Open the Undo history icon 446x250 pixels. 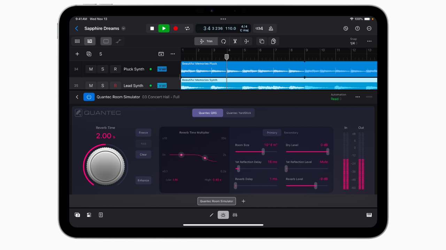[346, 28]
